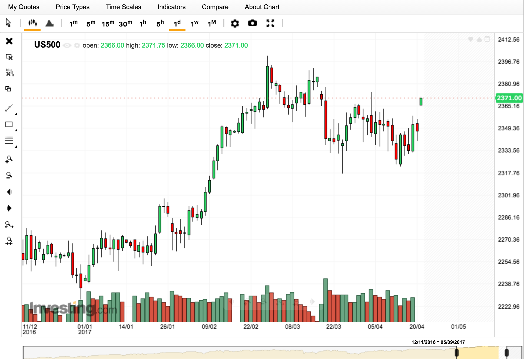Click the 20/04 date axis label

[417, 327]
